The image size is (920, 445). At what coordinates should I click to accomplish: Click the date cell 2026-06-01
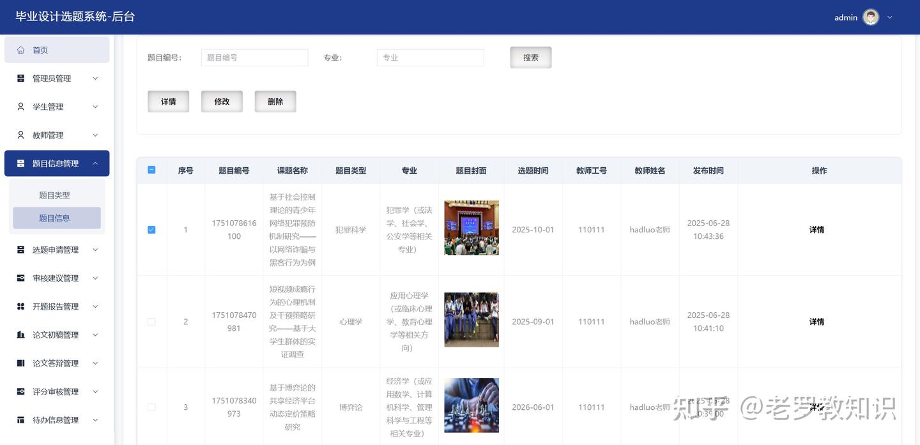(533, 407)
